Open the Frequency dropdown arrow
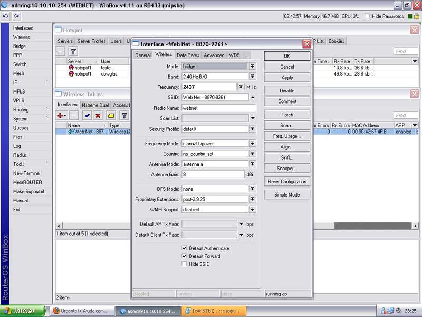This screenshot has height=317, width=422. [241, 87]
